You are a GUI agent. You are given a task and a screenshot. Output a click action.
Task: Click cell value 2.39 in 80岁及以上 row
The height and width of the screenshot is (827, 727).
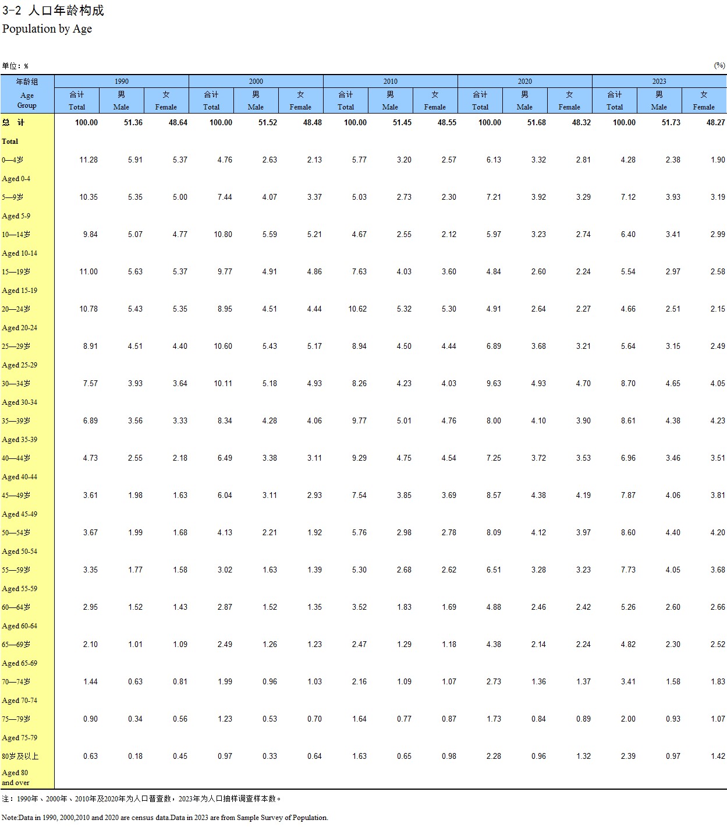[x=628, y=756]
